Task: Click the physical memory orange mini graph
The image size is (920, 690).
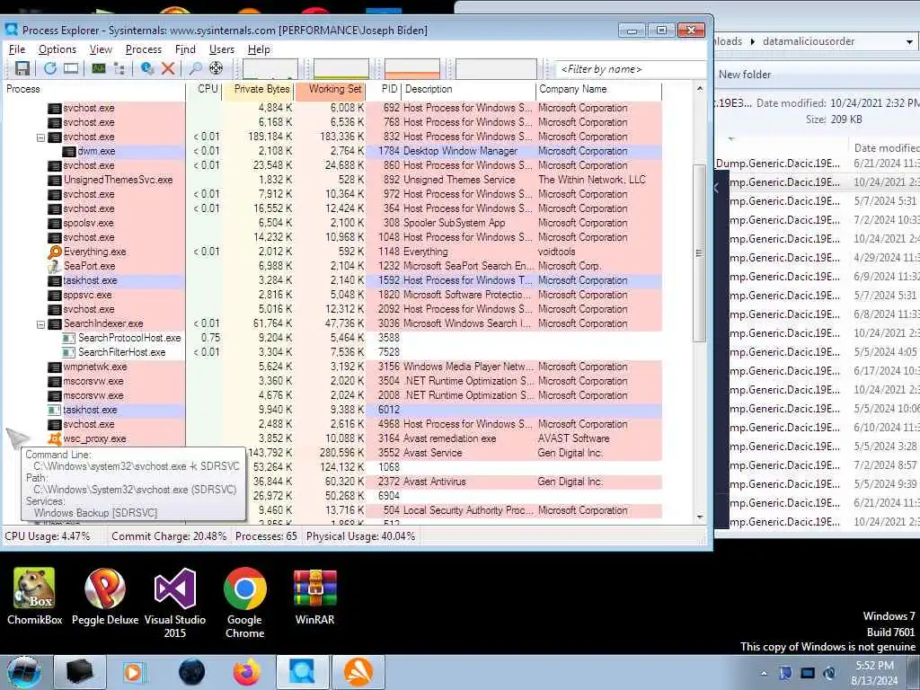Action: click(411, 68)
